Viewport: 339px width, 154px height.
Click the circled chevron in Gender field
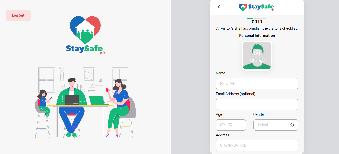pyautogui.click(x=292, y=125)
